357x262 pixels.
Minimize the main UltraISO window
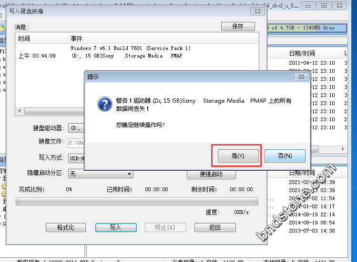(308, 6)
